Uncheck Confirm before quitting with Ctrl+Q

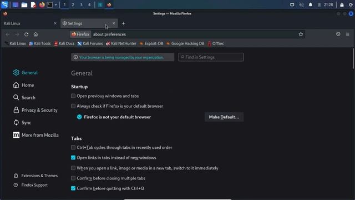pos(73,188)
